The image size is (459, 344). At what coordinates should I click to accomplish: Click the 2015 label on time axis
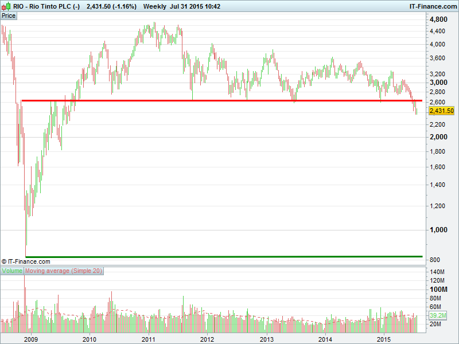(x=383, y=339)
